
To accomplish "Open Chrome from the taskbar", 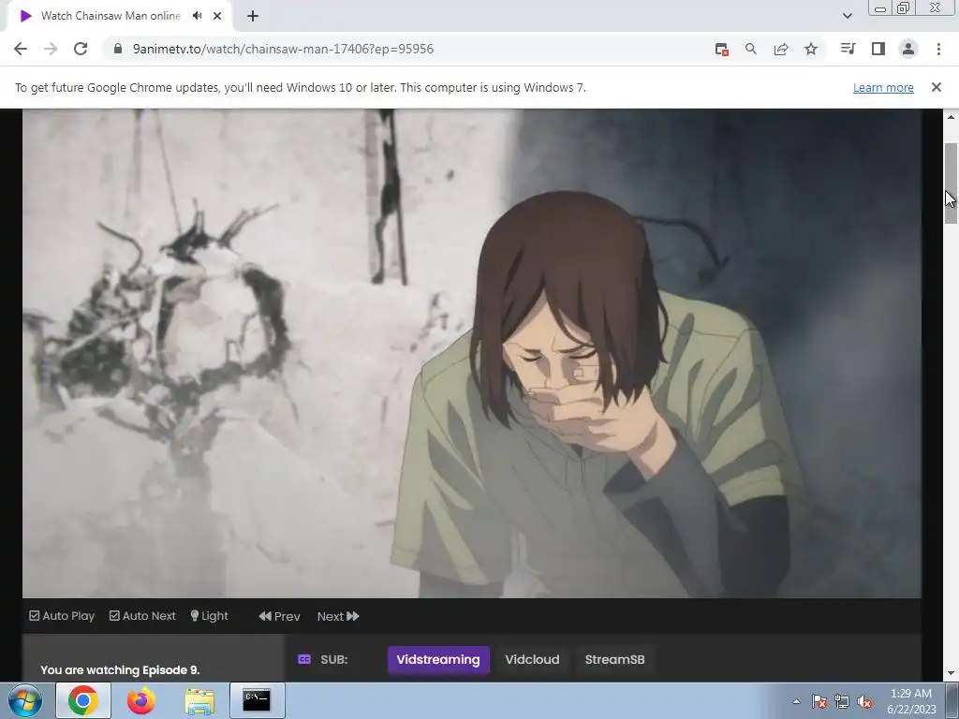I will (x=83, y=700).
